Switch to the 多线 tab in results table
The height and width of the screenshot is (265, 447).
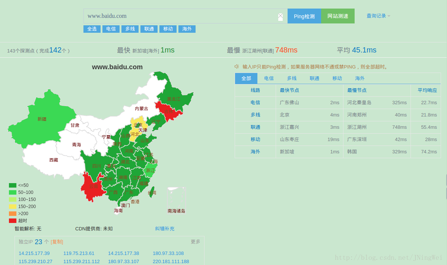click(292, 78)
